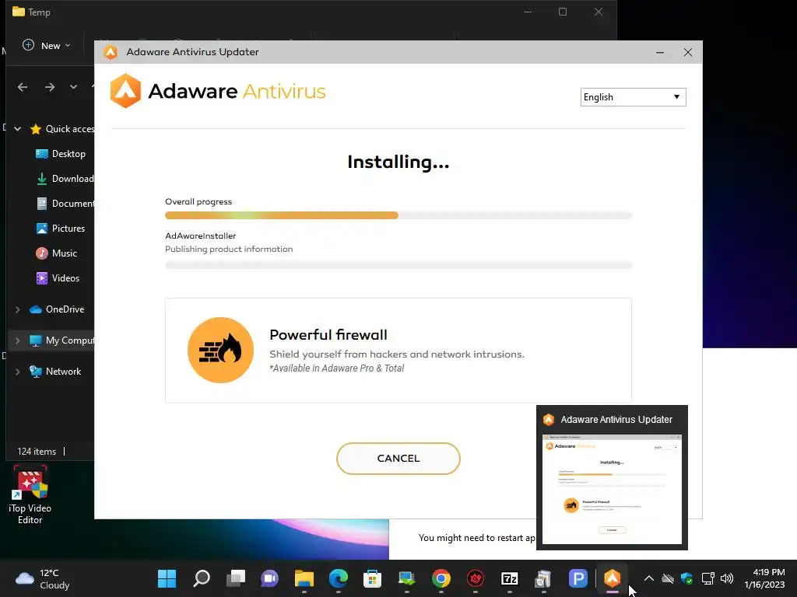Open Microsoft Edge from the taskbar
This screenshot has width=797, height=597.
point(339,578)
